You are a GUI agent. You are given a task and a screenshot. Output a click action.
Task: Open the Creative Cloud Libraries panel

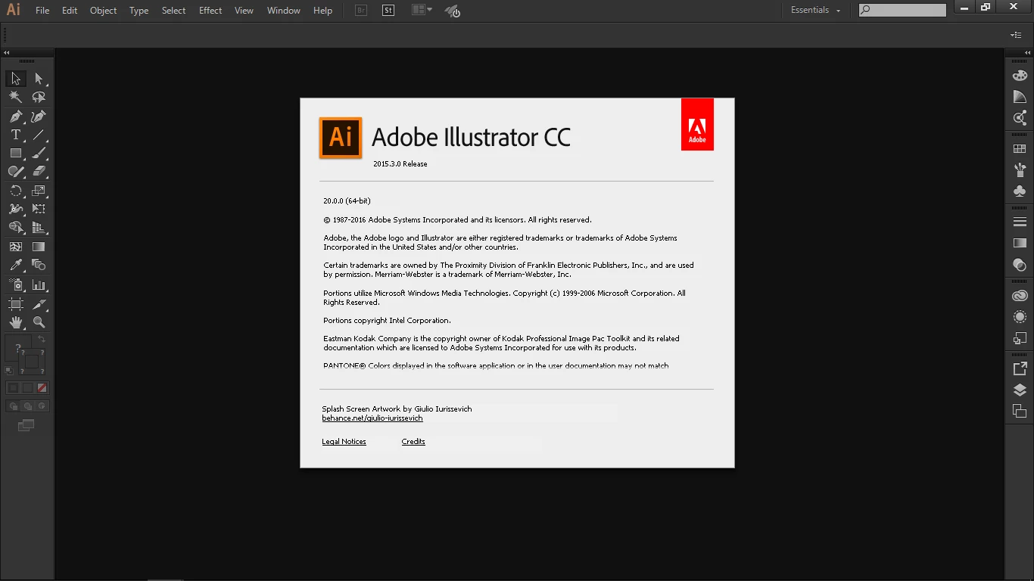(1020, 296)
